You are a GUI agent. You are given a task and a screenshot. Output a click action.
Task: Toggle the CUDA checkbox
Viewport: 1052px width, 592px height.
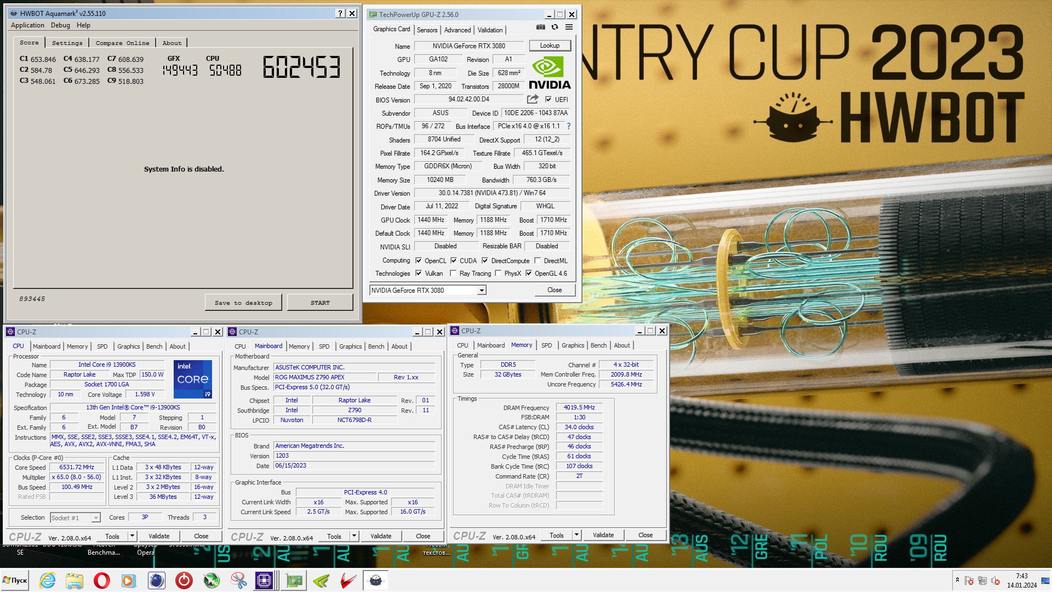click(454, 261)
